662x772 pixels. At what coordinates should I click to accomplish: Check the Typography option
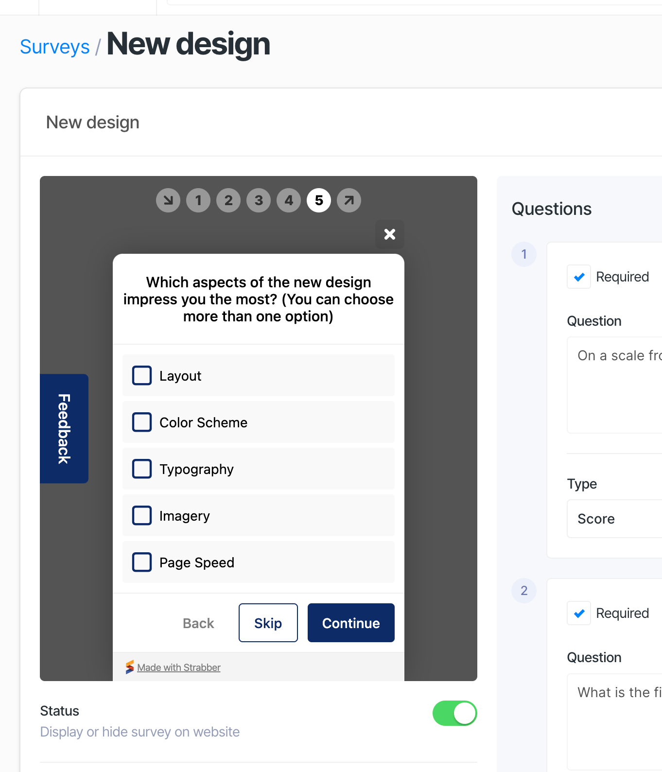click(142, 469)
